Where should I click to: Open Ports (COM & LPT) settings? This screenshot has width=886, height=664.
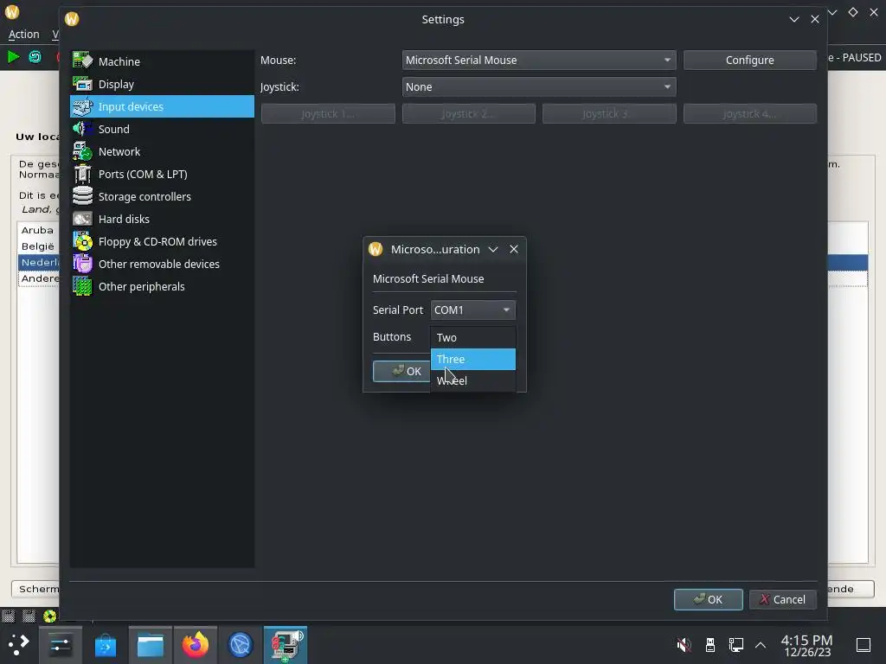pos(162,175)
